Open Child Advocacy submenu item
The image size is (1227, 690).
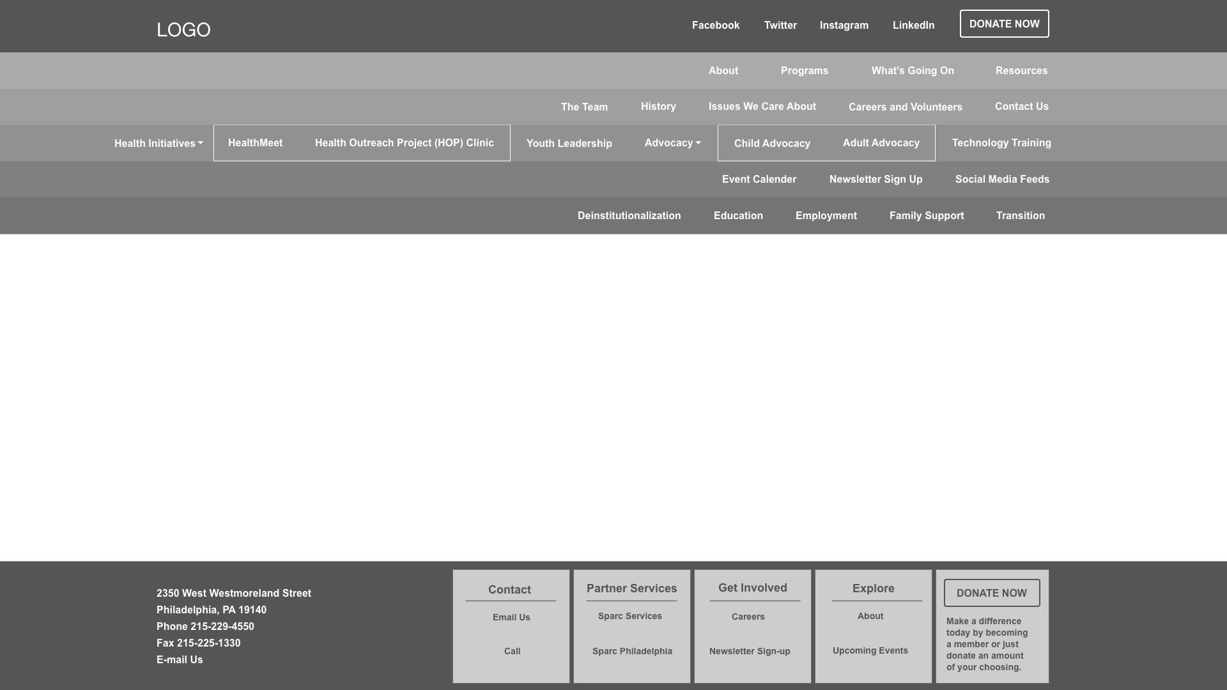tap(772, 144)
